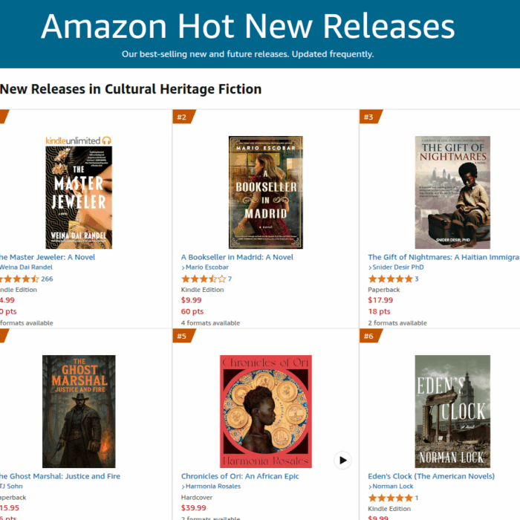This screenshot has height=520, width=520.
Task: Open the Kindle Unlimited logo on Master Jeweler
Action: [x=79, y=140]
